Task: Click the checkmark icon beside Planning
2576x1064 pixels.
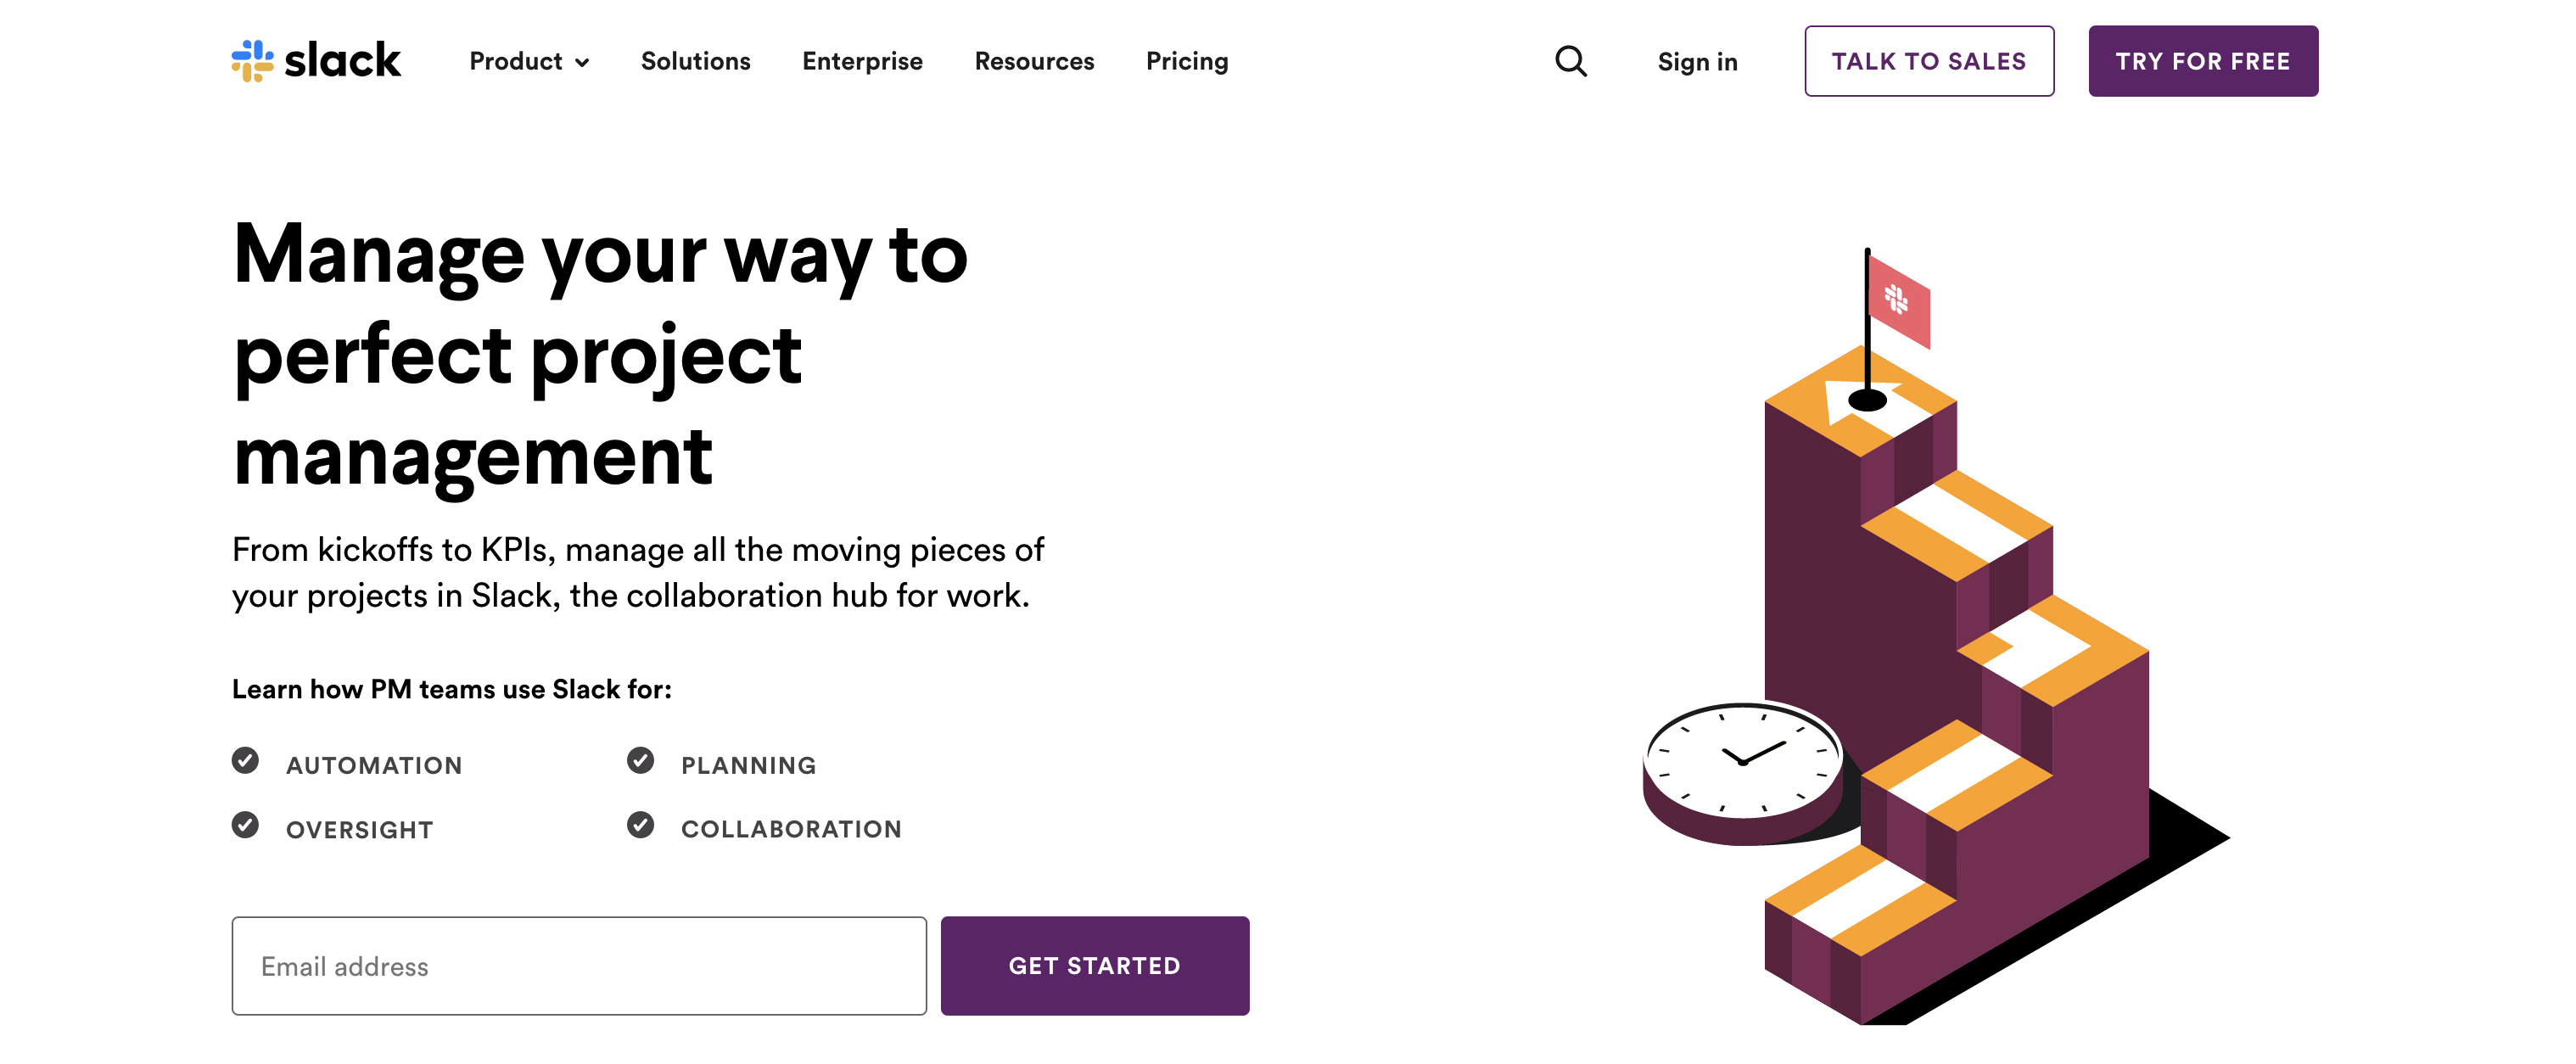Action: 640,761
